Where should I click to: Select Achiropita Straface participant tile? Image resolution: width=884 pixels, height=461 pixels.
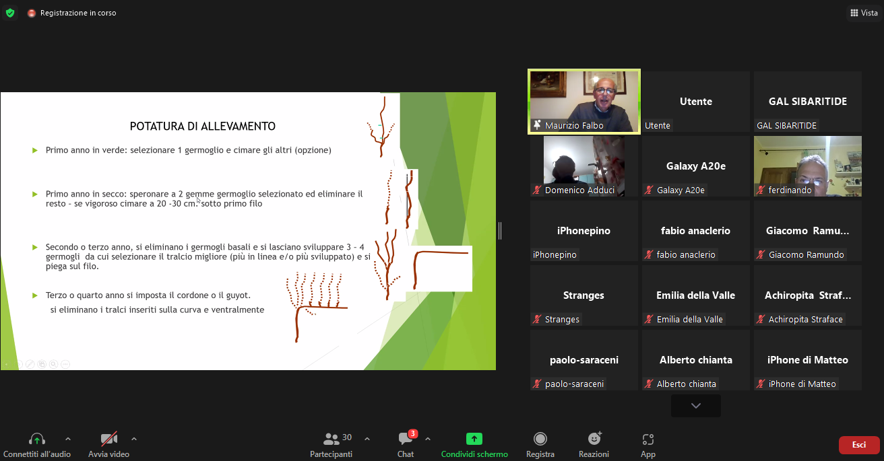tap(808, 295)
